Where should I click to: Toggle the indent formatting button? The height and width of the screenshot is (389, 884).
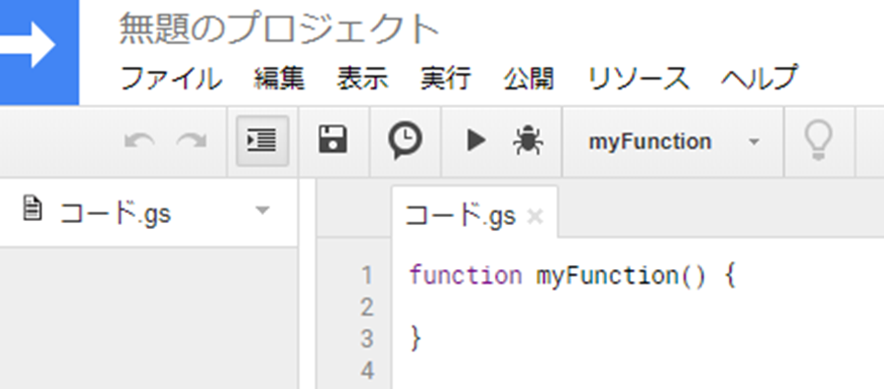(262, 140)
